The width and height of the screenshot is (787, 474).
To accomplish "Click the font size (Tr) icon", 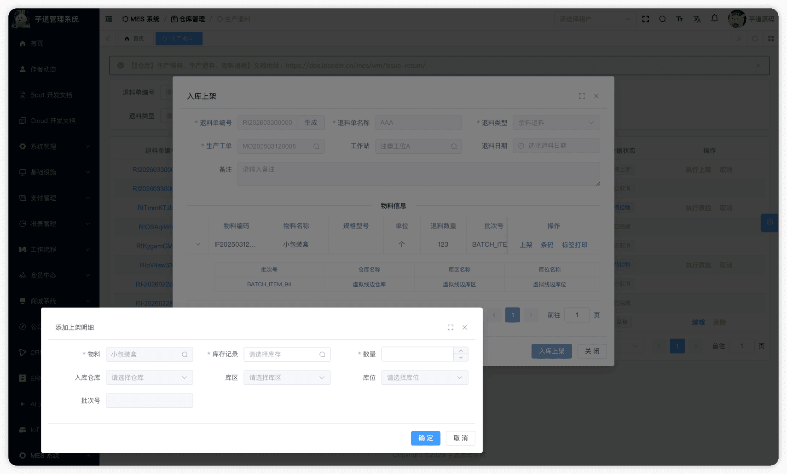I will [x=679, y=19].
